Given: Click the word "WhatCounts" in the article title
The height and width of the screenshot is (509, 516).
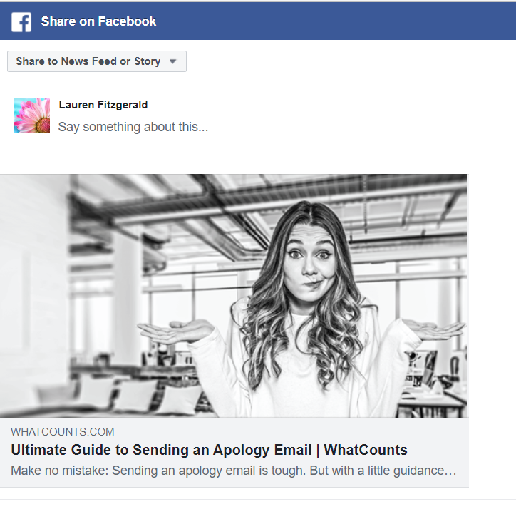Looking at the screenshot, I should tap(366, 450).
